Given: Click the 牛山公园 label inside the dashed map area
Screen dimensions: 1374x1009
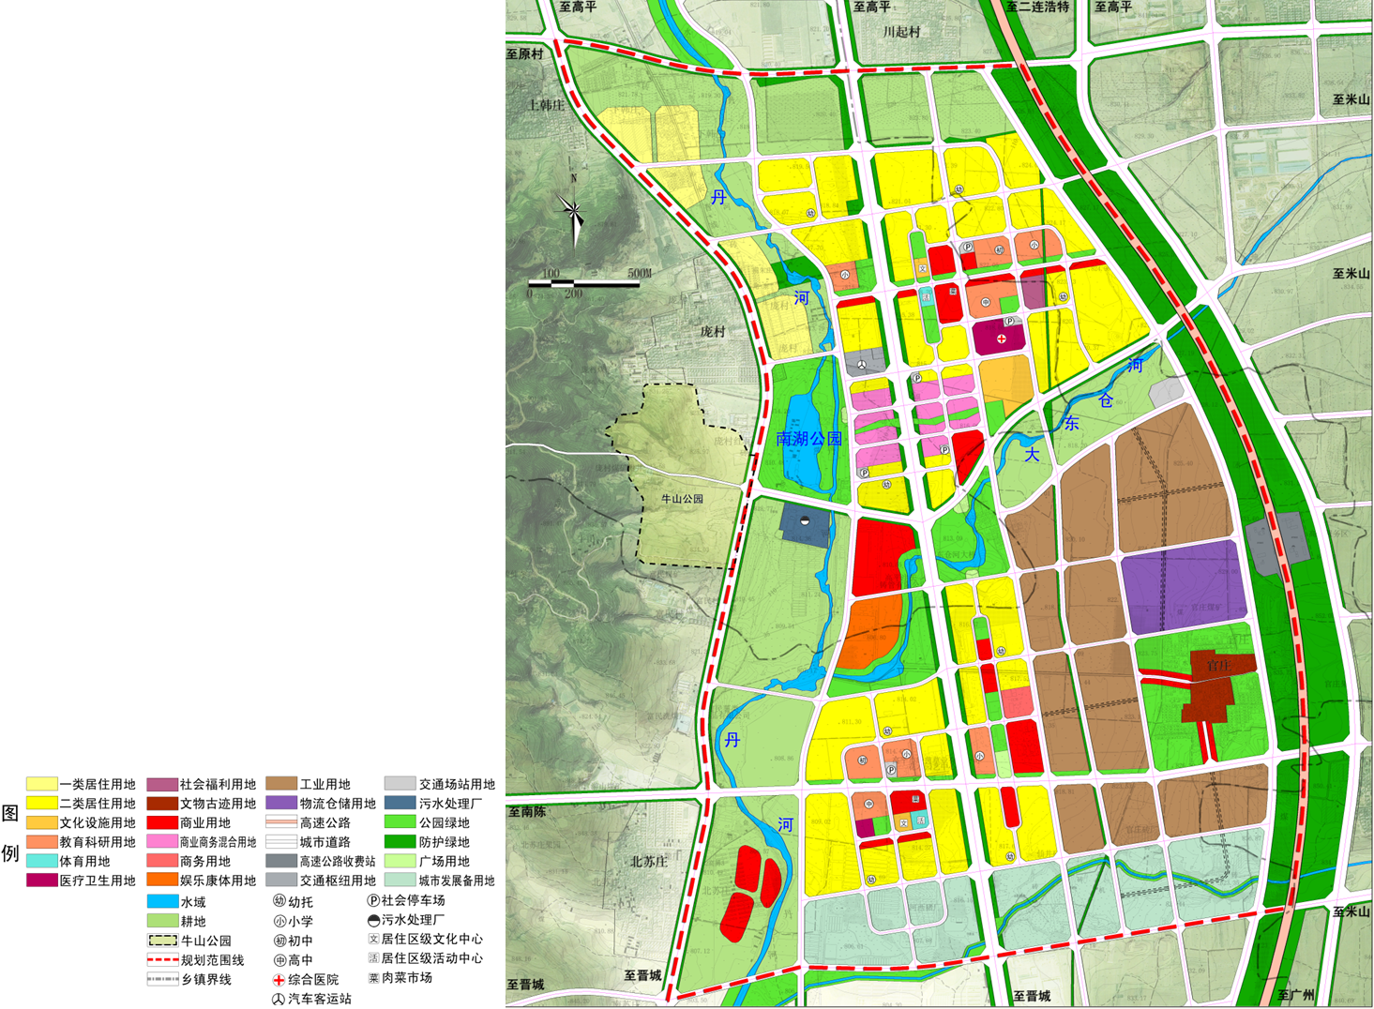Looking at the screenshot, I should 682,499.
